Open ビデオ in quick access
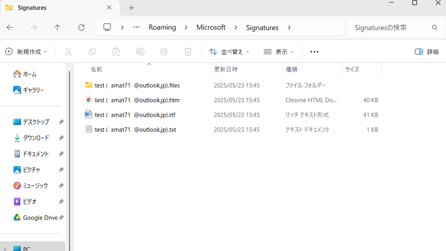Screen dimensions: 446x251 25,202
